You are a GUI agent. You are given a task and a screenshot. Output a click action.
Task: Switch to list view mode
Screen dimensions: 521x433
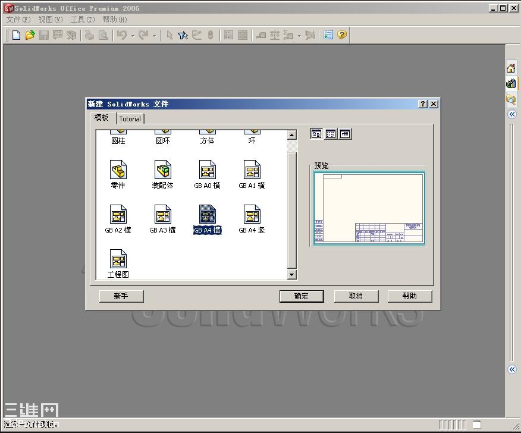(x=331, y=134)
